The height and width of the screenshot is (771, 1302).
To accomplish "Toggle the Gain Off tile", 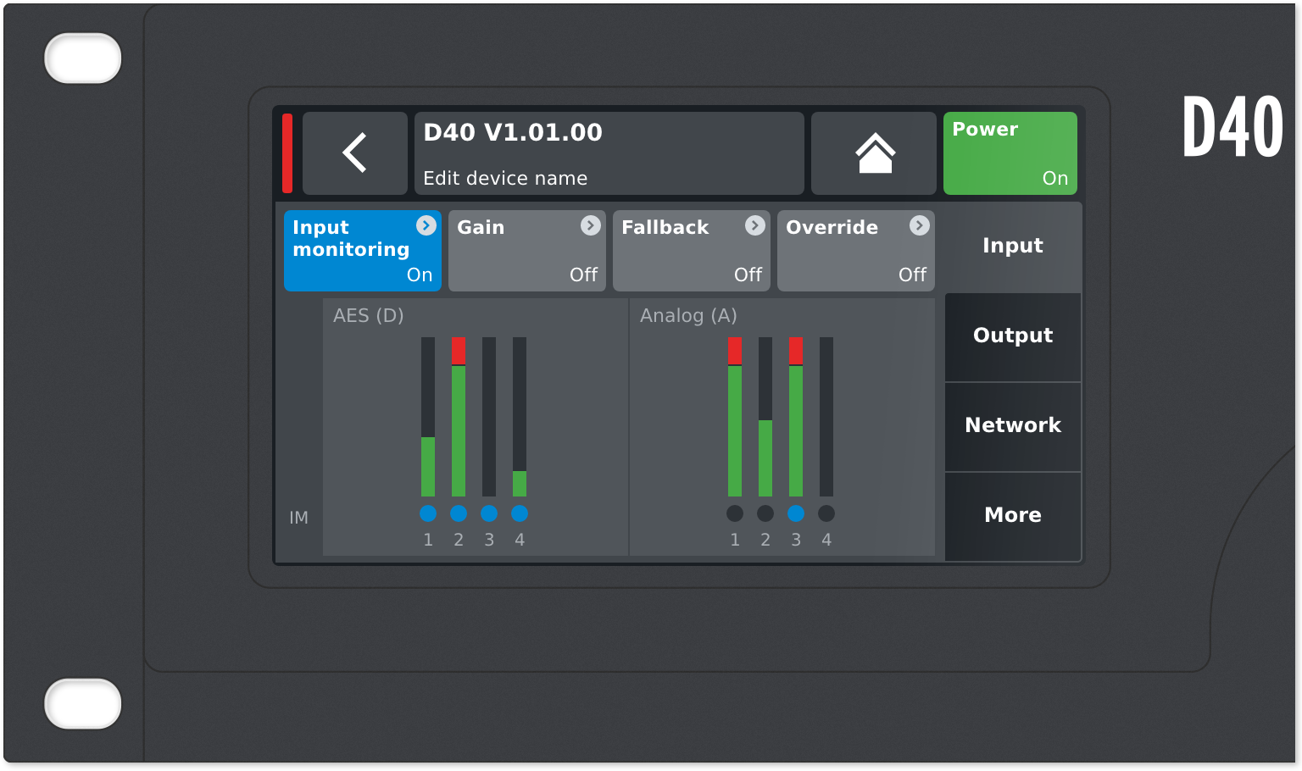I will [x=527, y=251].
